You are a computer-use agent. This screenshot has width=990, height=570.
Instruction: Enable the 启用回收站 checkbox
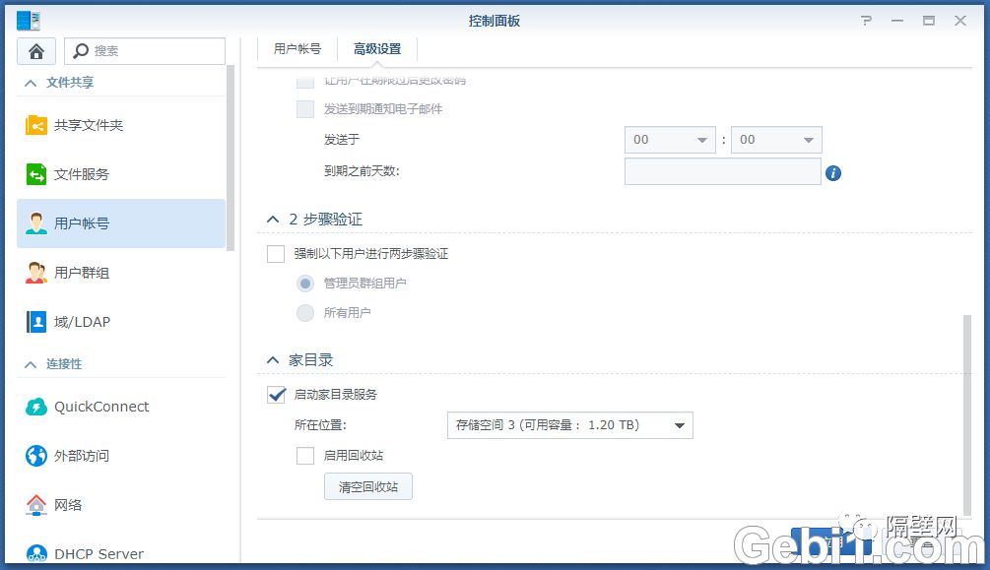[305, 456]
